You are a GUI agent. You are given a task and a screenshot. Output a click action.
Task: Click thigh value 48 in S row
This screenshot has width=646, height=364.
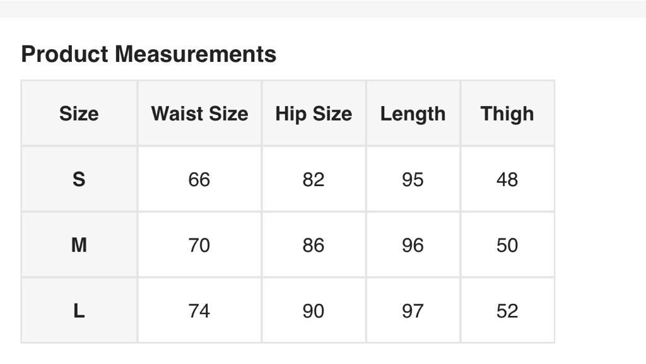(507, 179)
